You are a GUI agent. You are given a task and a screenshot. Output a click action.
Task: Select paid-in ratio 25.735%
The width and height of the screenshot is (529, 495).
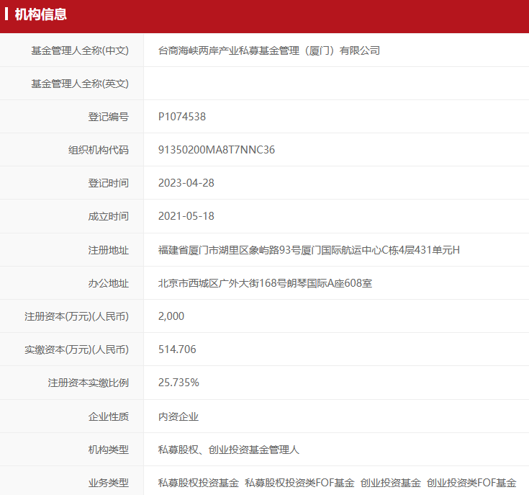click(178, 383)
